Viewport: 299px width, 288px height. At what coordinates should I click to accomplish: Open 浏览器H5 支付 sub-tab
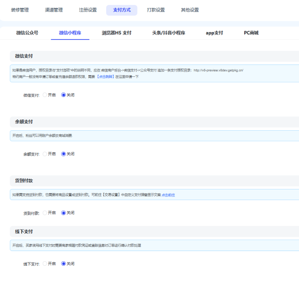[117, 33]
